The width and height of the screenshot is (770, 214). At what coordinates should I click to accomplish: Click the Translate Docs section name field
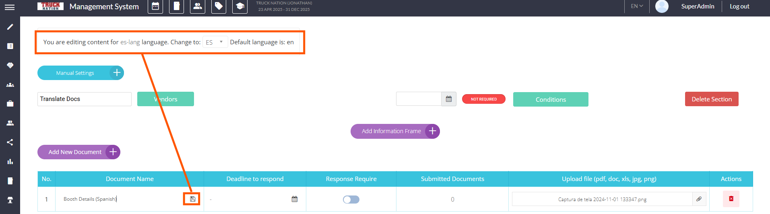point(84,99)
